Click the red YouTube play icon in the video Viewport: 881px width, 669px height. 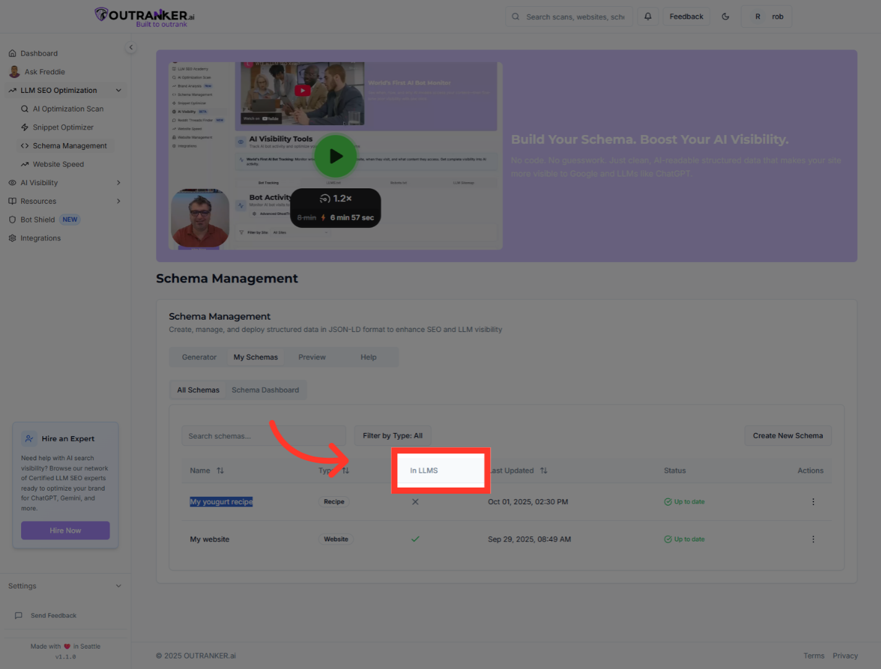pyautogui.click(x=302, y=90)
